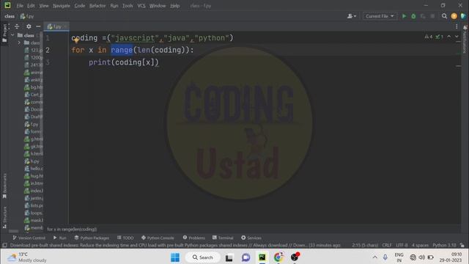Click the class breadcrumb in navigation bar
The image size is (469, 264).
[x=10, y=16]
